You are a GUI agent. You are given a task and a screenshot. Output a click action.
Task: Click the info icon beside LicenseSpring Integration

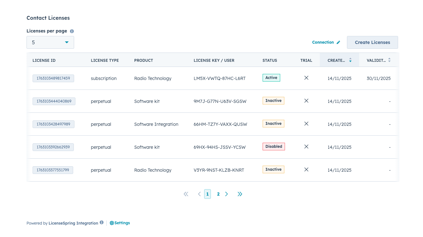click(x=102, y=223)
